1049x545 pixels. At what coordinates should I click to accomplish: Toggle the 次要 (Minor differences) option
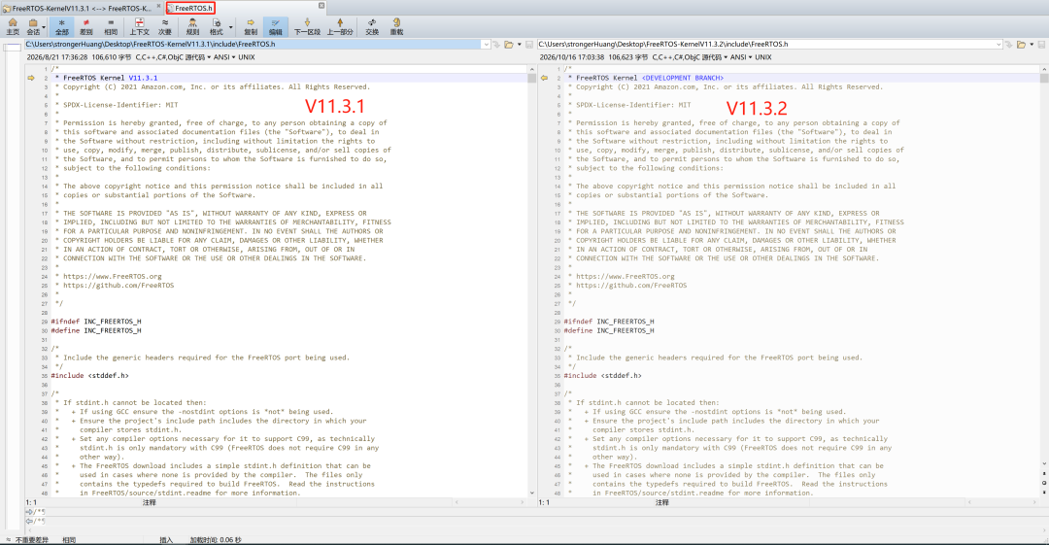164,27
